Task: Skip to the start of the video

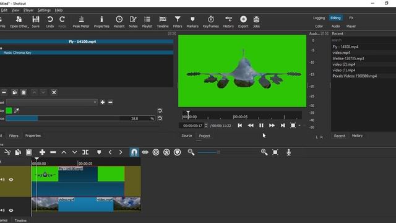Action: pos(239,125)
